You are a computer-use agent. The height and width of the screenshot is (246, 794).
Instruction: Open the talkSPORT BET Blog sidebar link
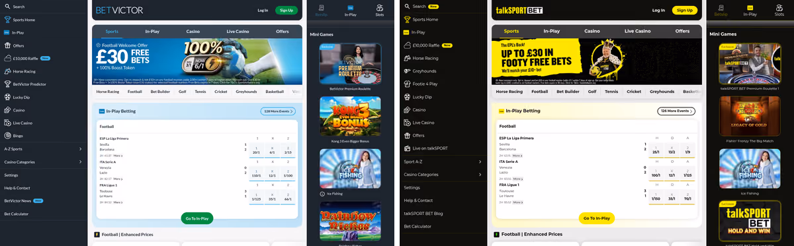click(423, 214)
